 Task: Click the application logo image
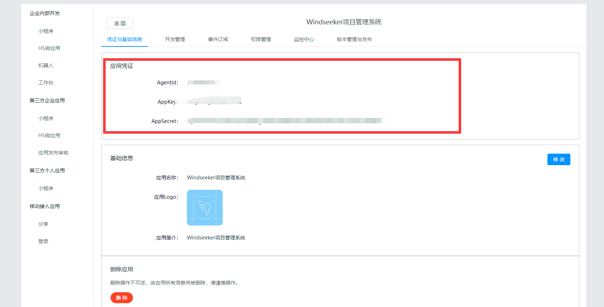coord(205,208)
